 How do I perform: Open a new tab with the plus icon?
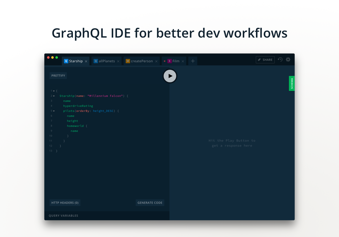click(x=193, y=61)
